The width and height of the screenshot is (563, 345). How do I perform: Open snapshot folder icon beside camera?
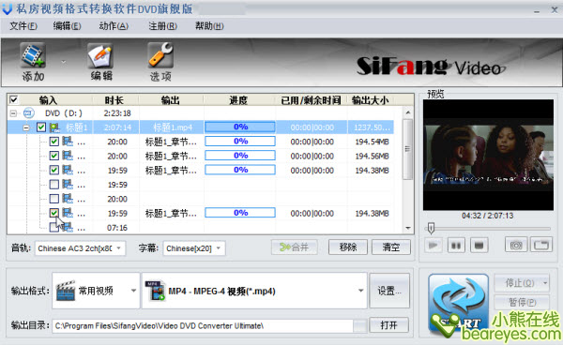coord(541,246)
